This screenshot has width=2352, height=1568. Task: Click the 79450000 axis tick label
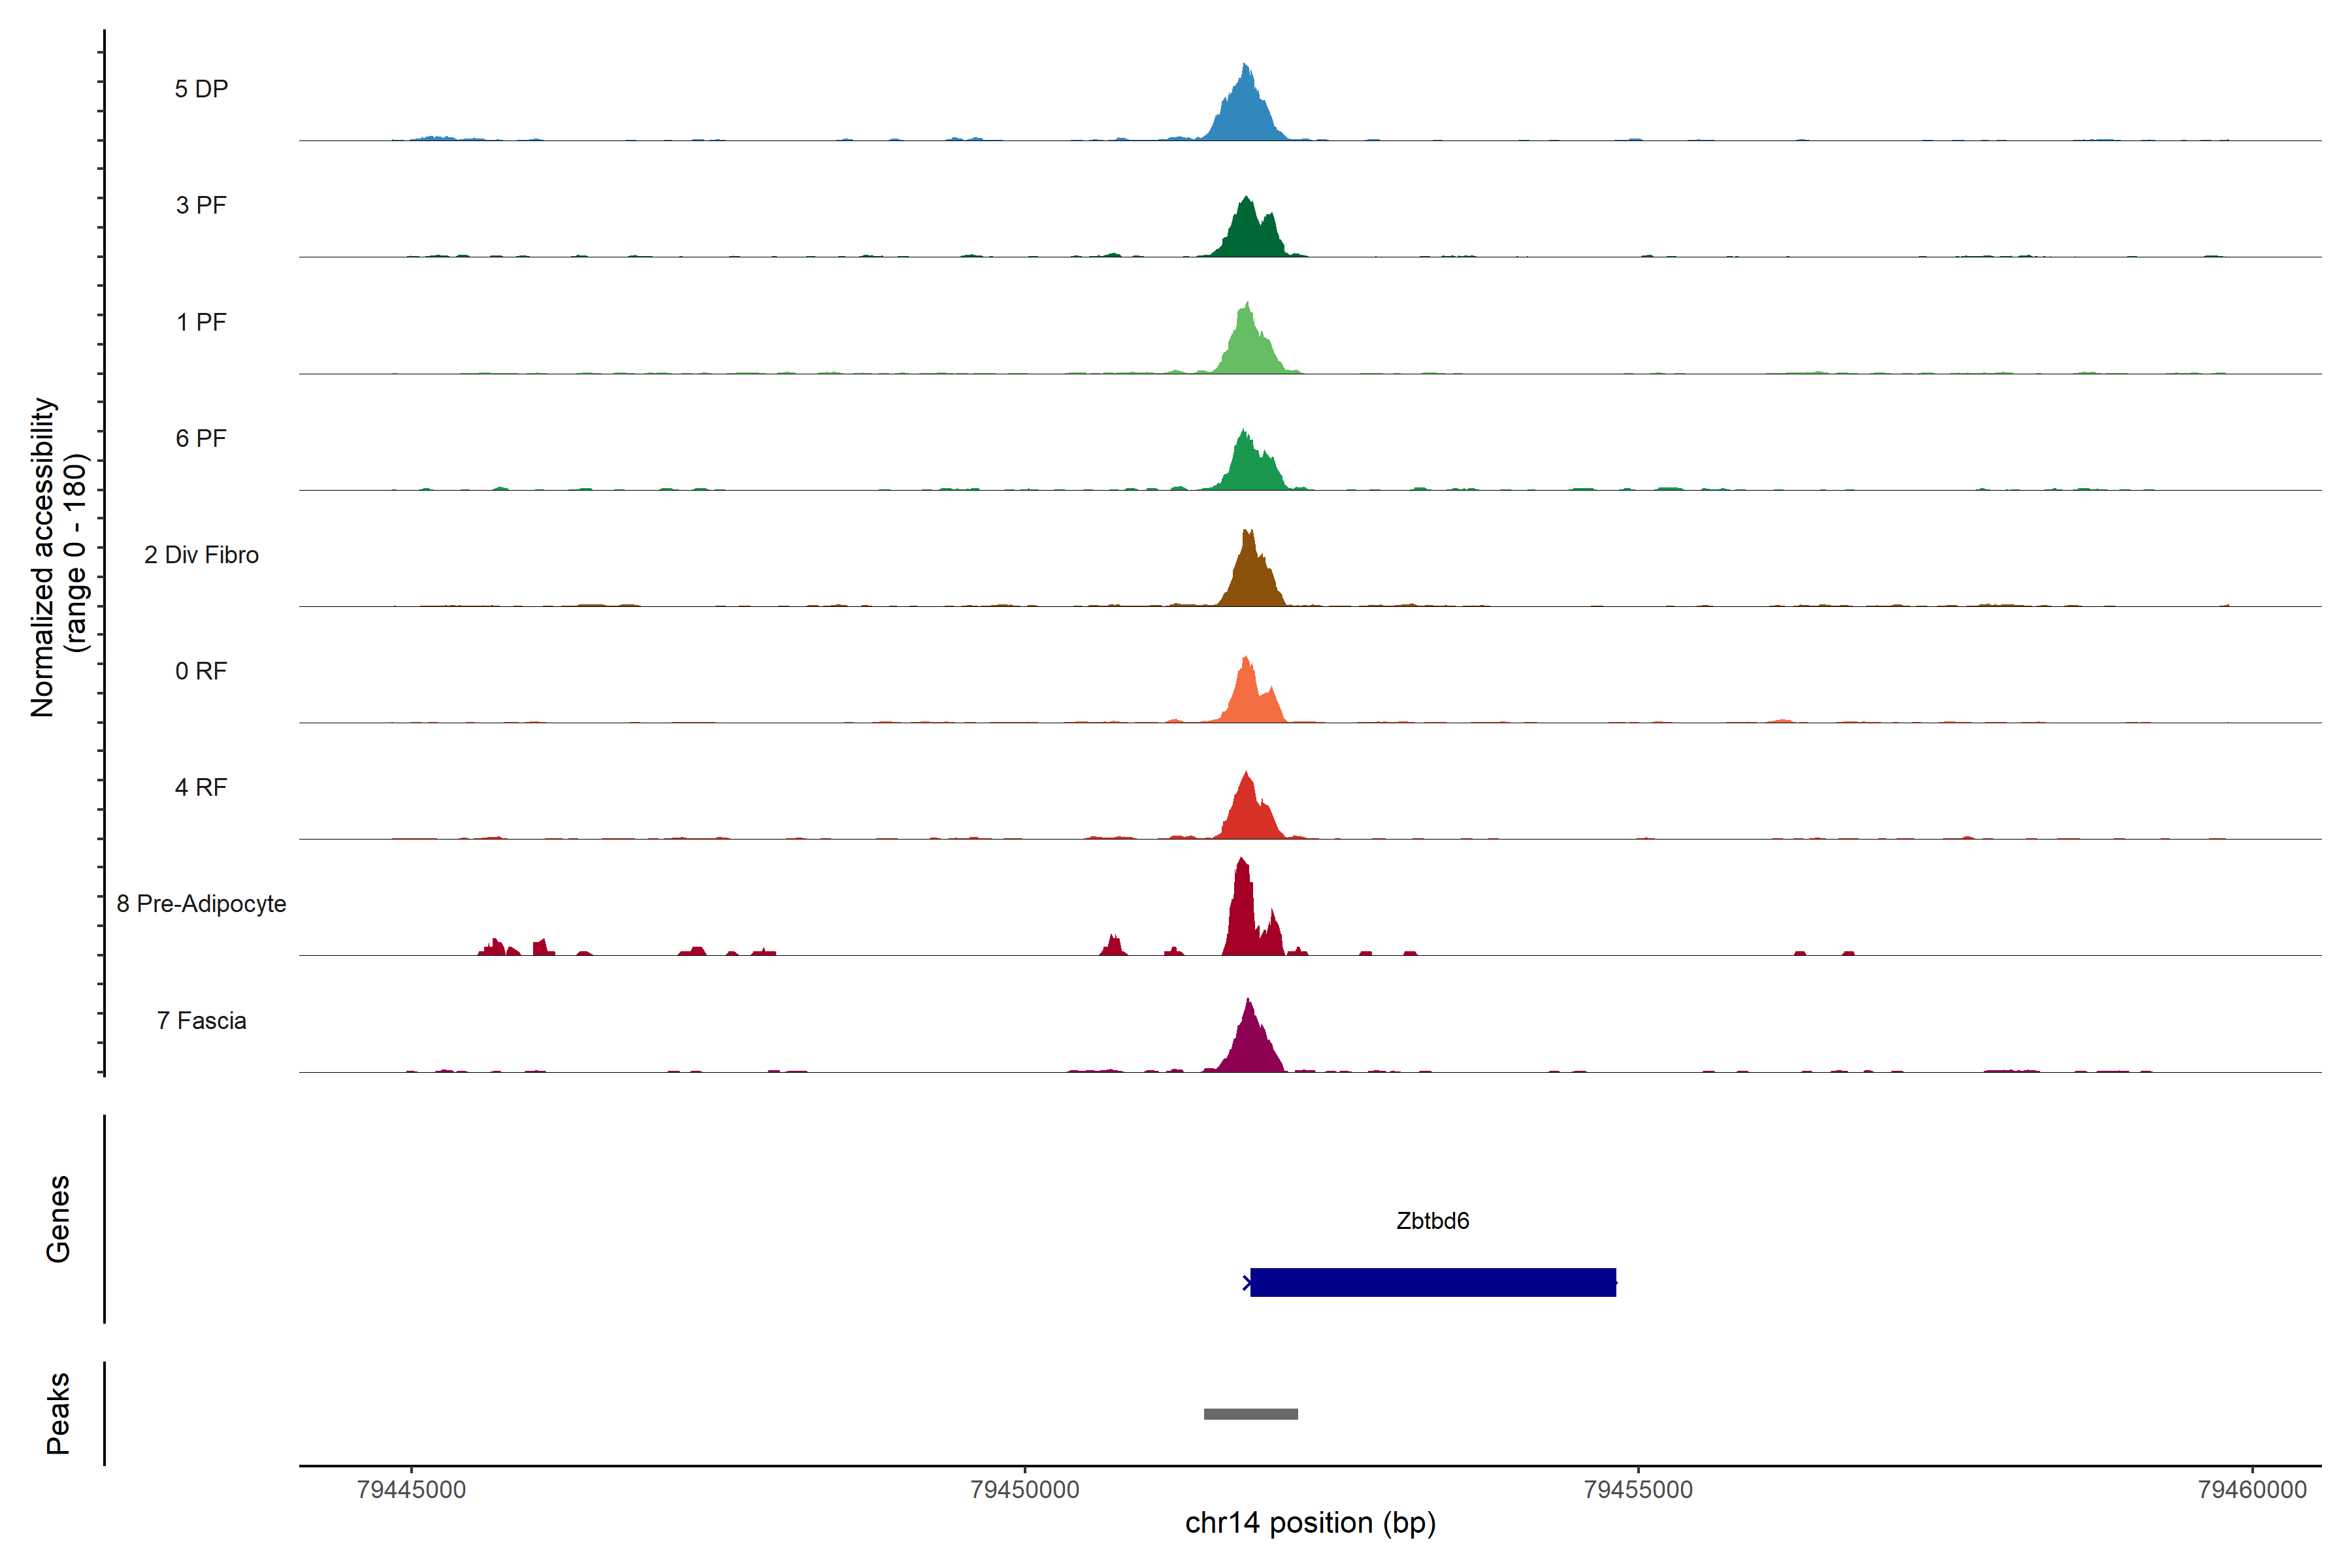click(x=1025, y=1490)
